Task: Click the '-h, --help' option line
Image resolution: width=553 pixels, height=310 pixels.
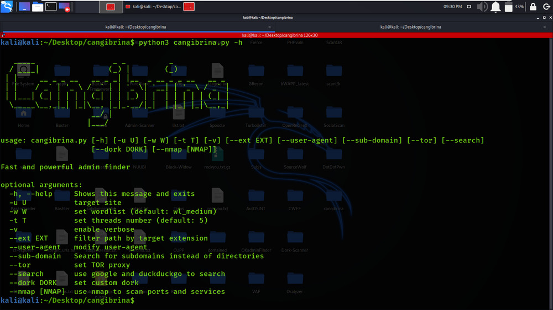Action: [102, 194]
